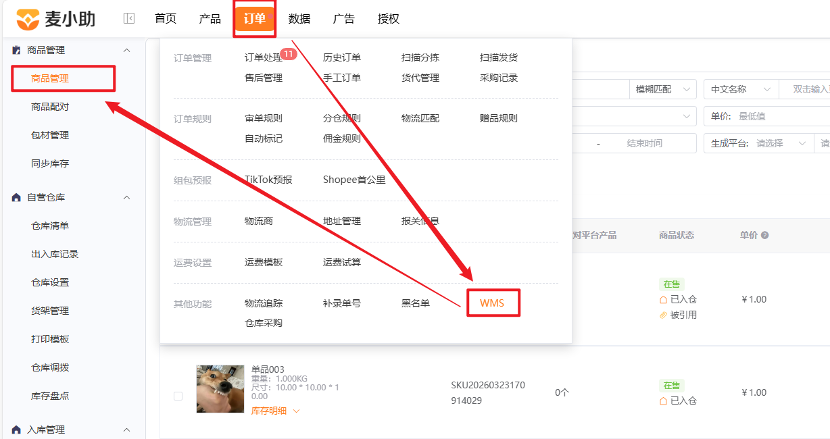Collapse the 自营仓库 sidebar group chevron
Screen dimensions: 830x439
(x=126, y=197)
